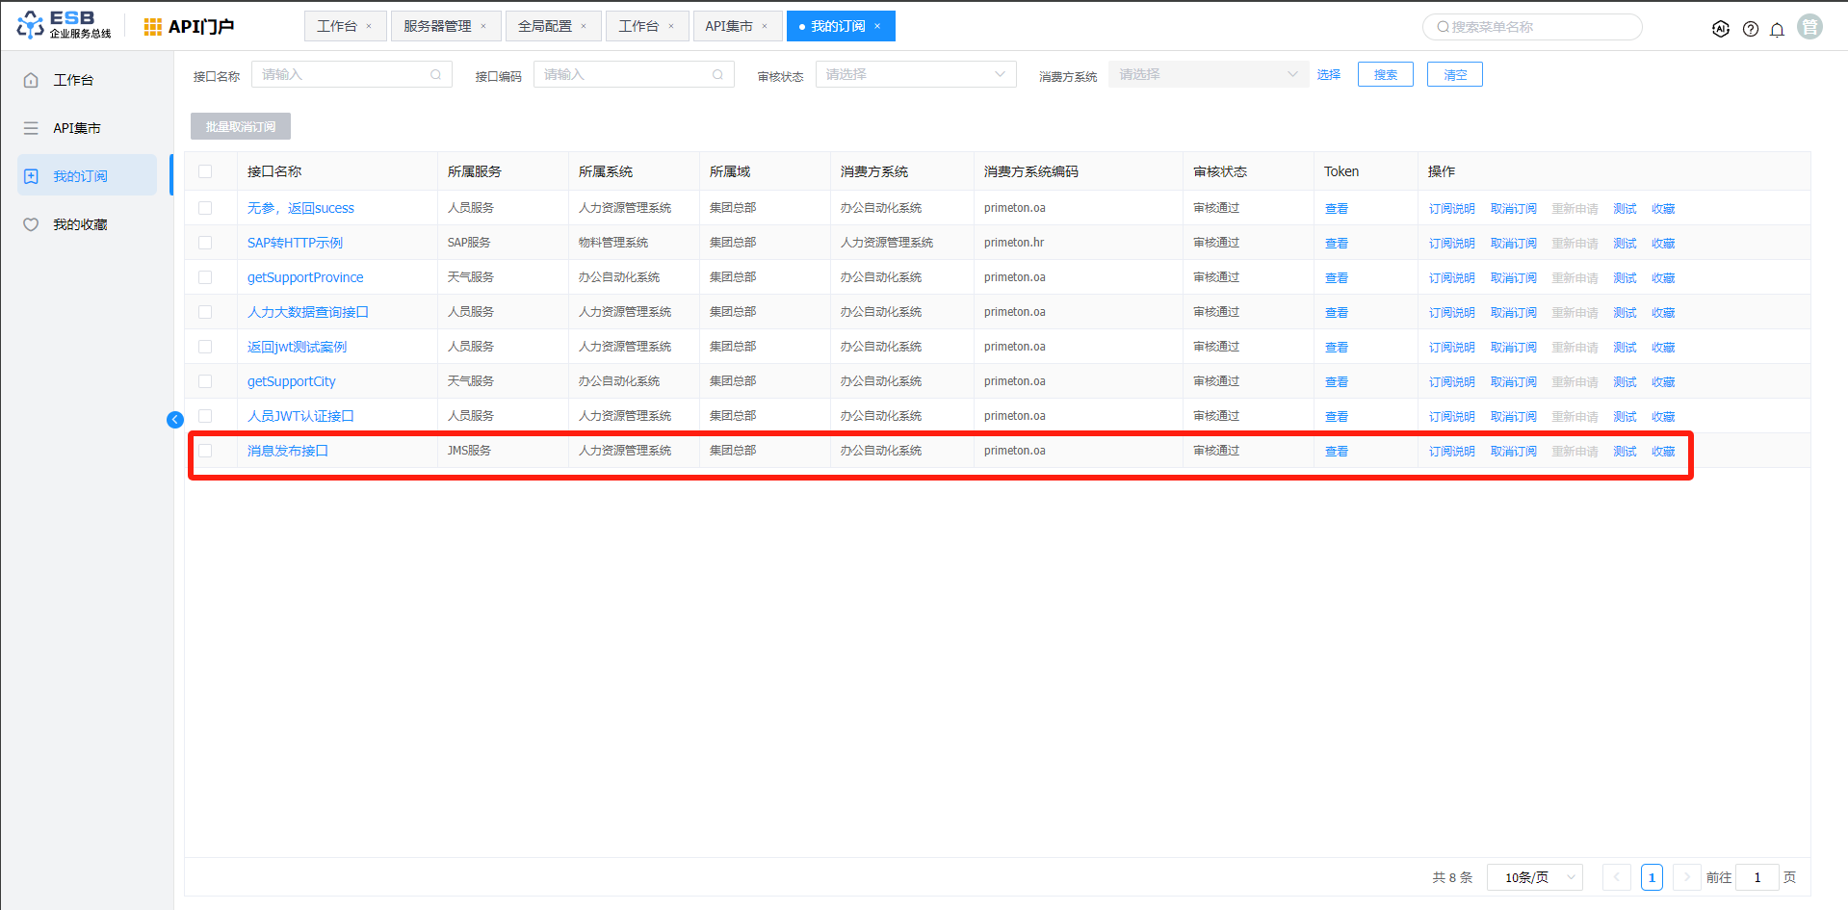1848x910 pixels.
Task: Toggle the select-all checkbox in table header
Action: [205, 171]
